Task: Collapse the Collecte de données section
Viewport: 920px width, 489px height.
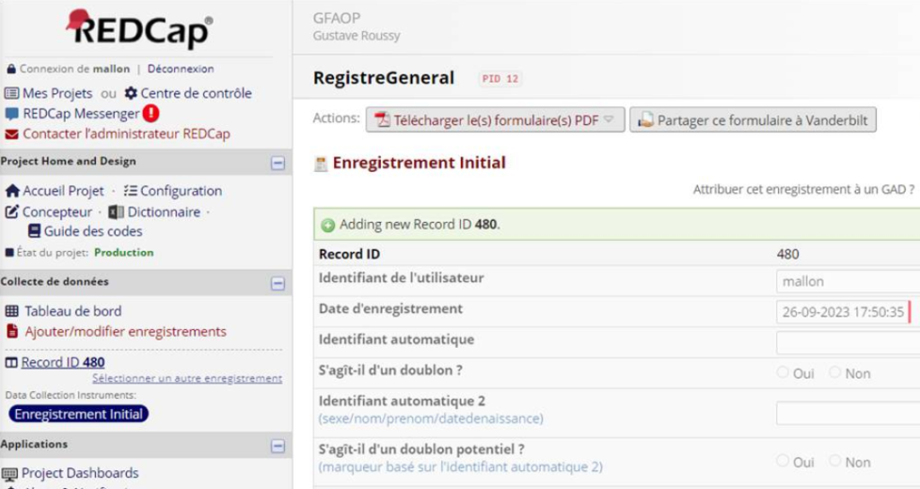Action: [x=278, y=283]
